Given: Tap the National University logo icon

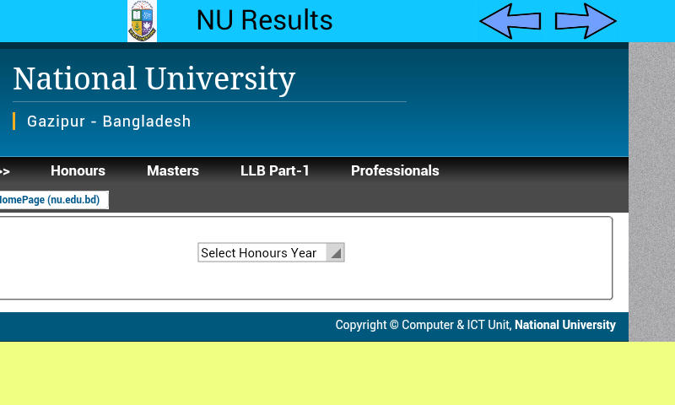Looking at the screenshot, I should [142, 21].
